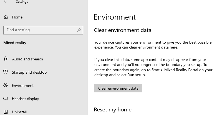Open the Audio and speech page
Image resolution: width=222 pixels, height=115 pixels.
tap(27, 59)
